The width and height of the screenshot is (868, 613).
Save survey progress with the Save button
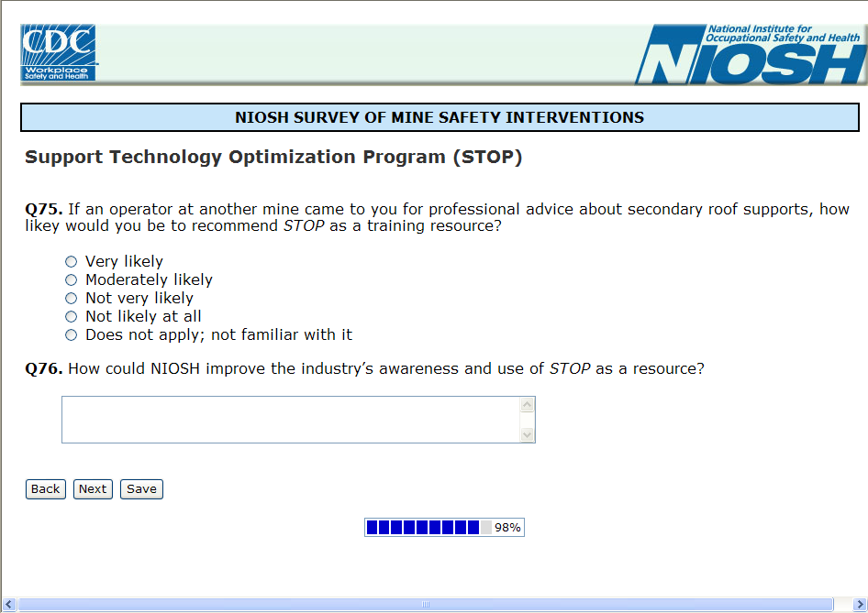[x=141, y=489]
